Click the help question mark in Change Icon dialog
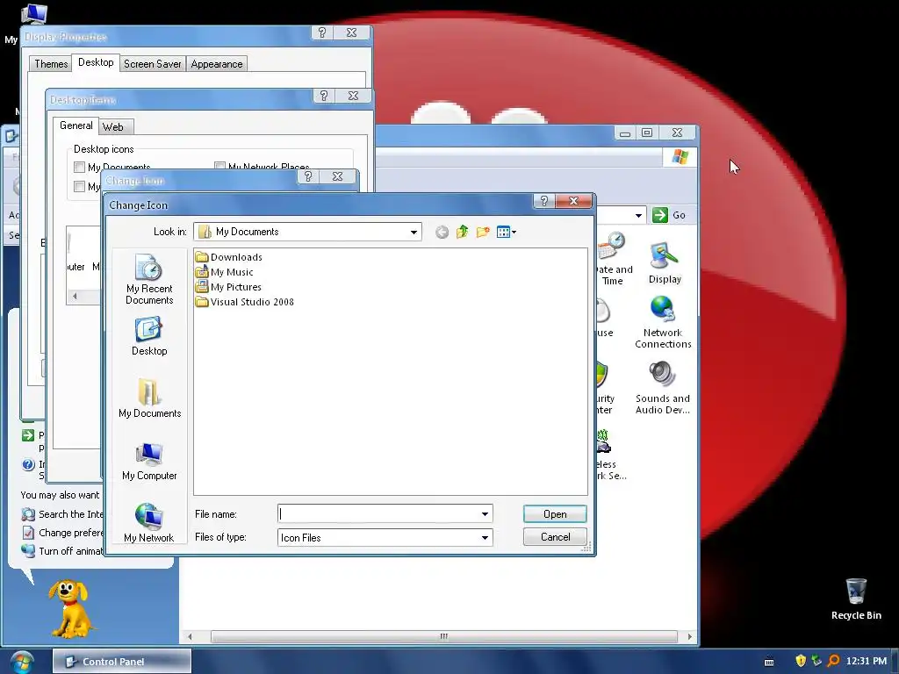The image size is (899, 674). [x=543, y=201]
